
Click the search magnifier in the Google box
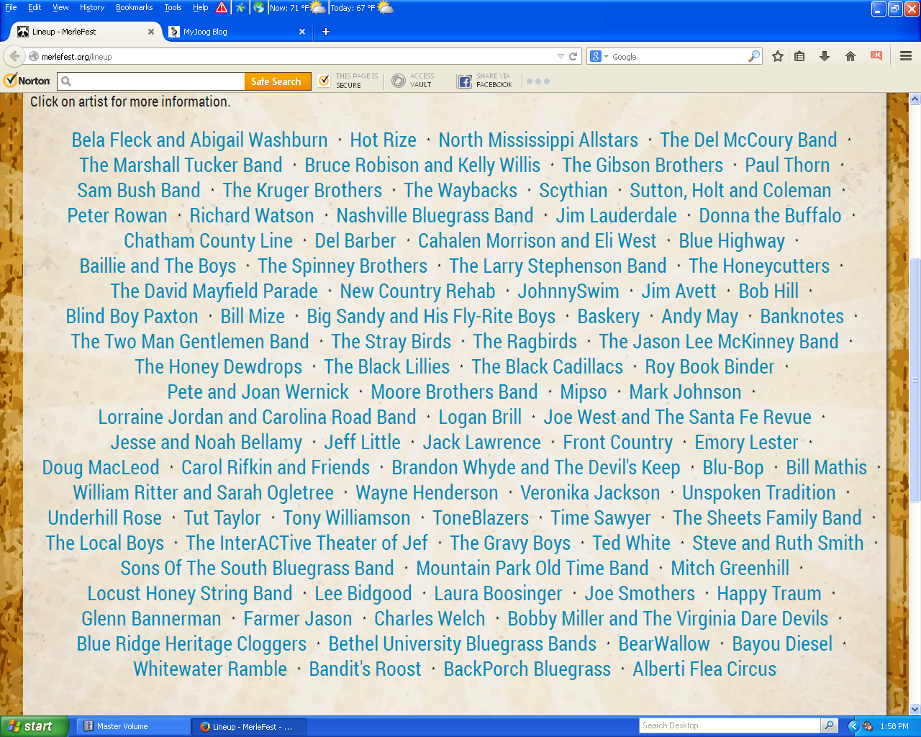pos(754,56)
